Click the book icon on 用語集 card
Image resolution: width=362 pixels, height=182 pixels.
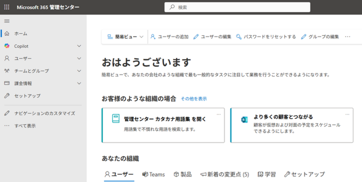pyautogui.click(x=115, y=119)
